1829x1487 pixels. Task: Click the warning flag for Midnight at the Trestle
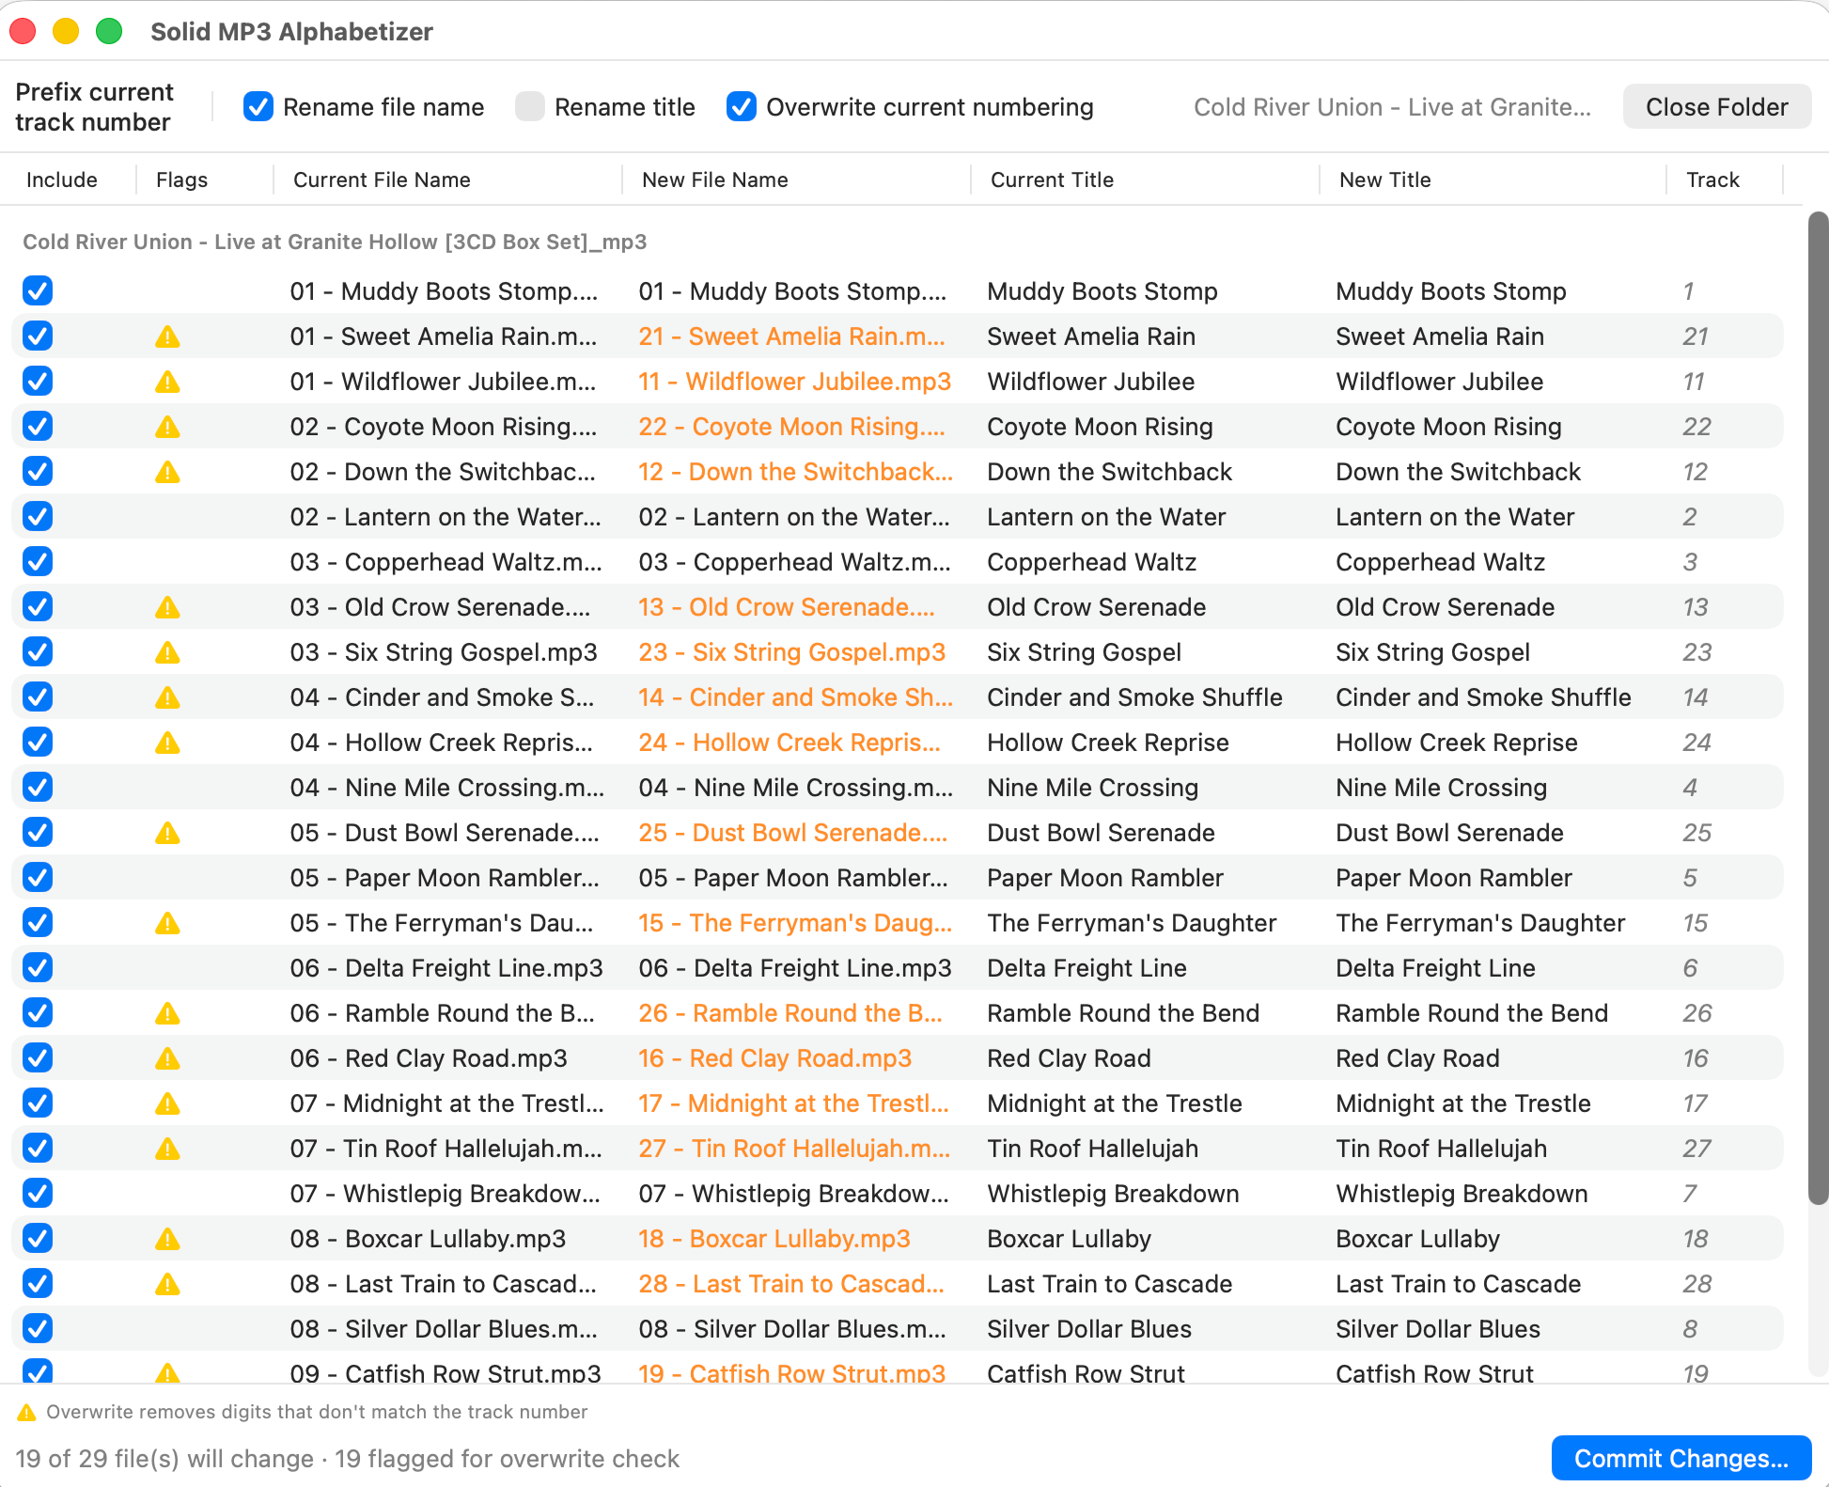[x=167, y=1104]
